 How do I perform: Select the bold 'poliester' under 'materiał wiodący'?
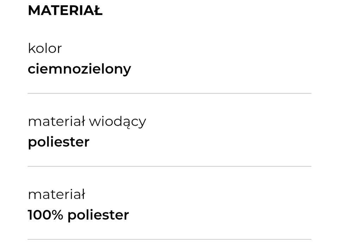[58, 142]
